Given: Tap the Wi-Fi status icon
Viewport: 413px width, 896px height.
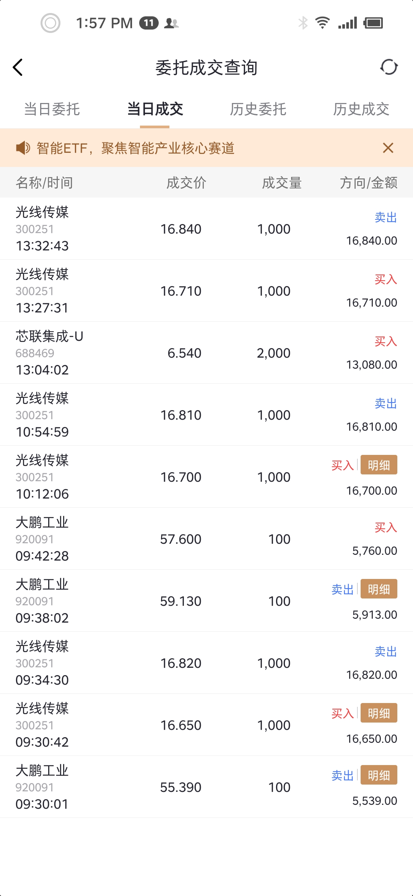Looking at the screenshot, I should [322, 23].
